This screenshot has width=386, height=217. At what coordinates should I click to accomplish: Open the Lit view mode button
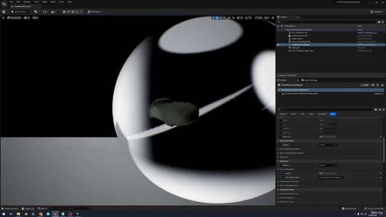27,17
